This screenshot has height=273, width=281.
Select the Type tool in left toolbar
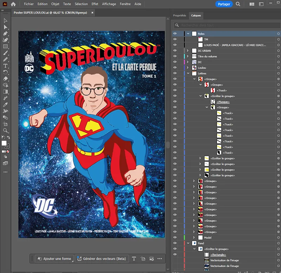pyautogui.click(x=5, y=66)
